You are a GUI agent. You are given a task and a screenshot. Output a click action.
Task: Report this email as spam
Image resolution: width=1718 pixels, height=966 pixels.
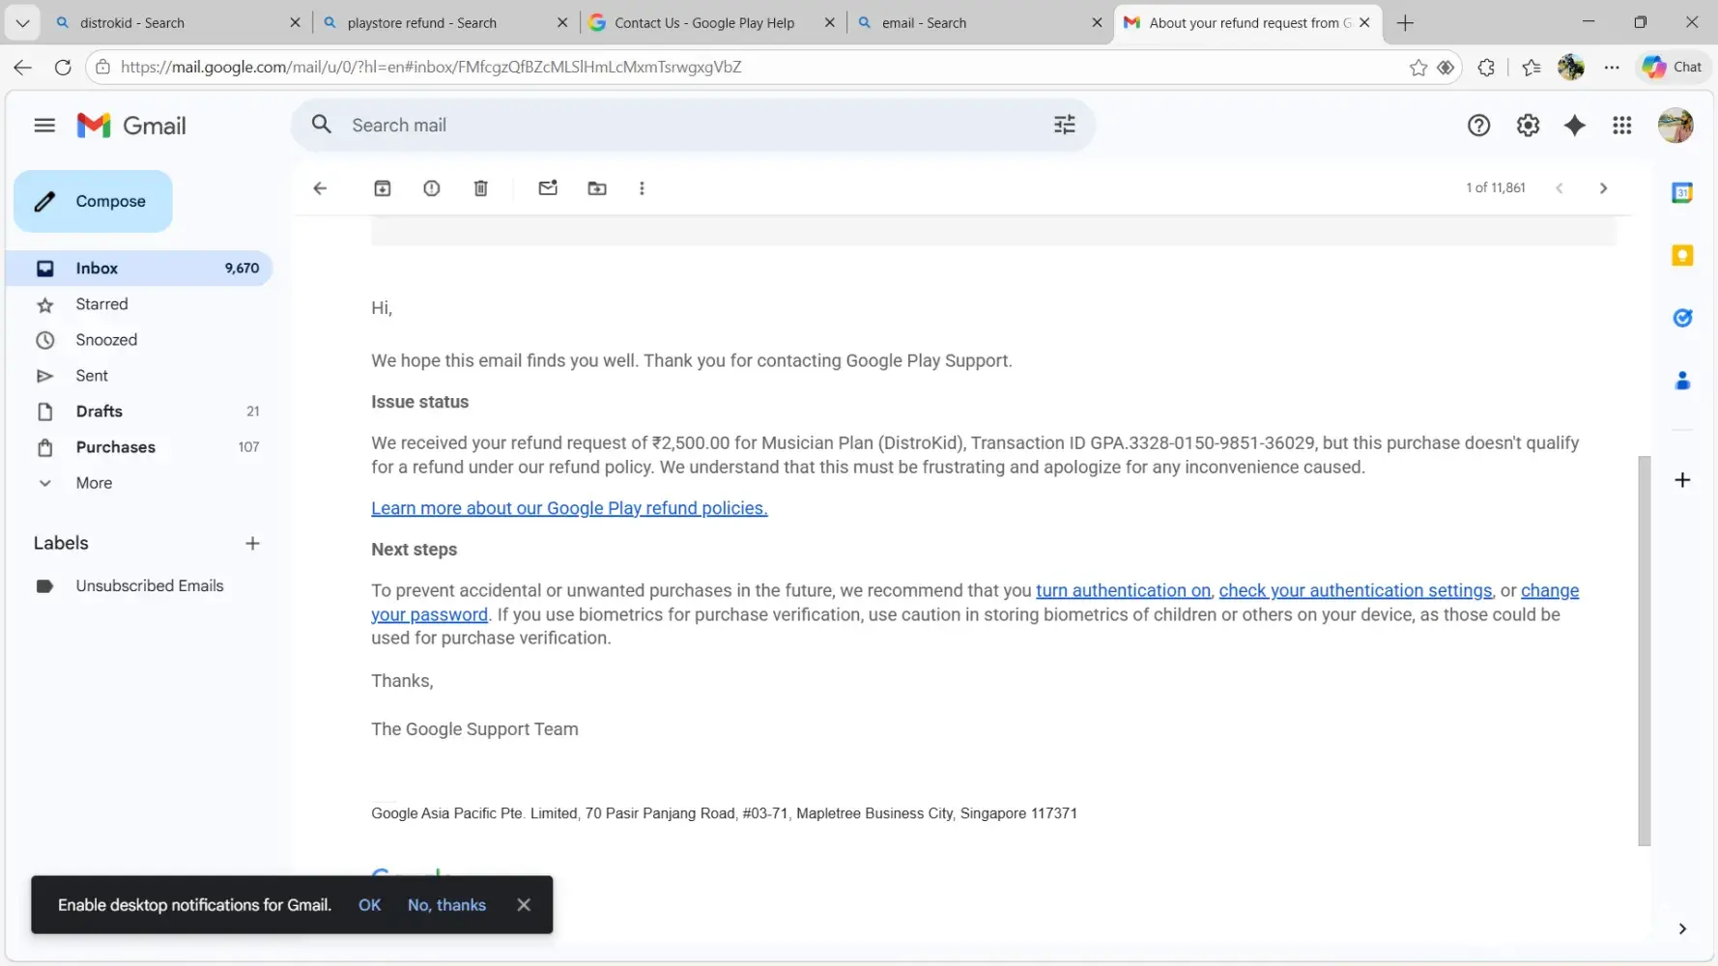pyautogui.click(x=432, y=188)
